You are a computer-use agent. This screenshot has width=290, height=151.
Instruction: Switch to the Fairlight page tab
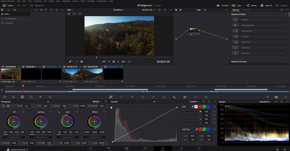(x=181, y=148)
